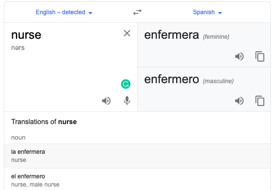Click the arrow beside English – detected
Viewport: 273px width, 190px height.
(x=90, y=13)
